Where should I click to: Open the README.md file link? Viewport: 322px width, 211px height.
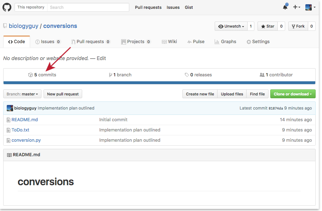pos(25,119)
